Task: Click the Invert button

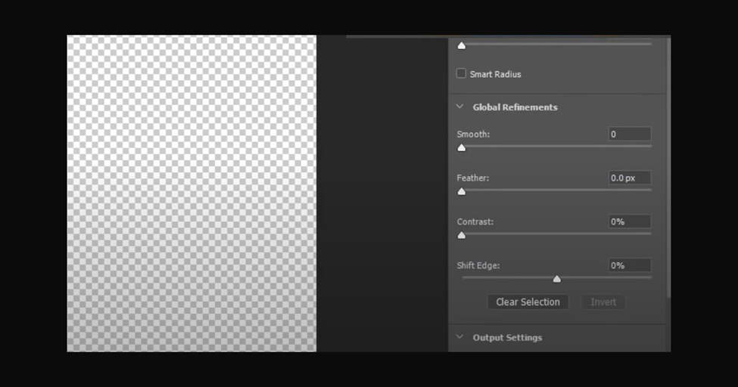Action: pyautogui.click(x=603, y=302)
